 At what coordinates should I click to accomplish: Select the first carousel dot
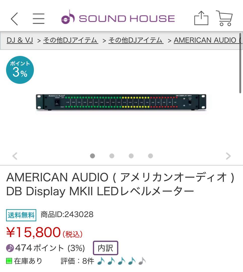pos(93,156)
